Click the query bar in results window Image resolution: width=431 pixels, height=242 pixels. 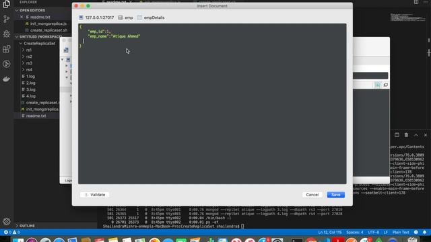tap(370, 75)
